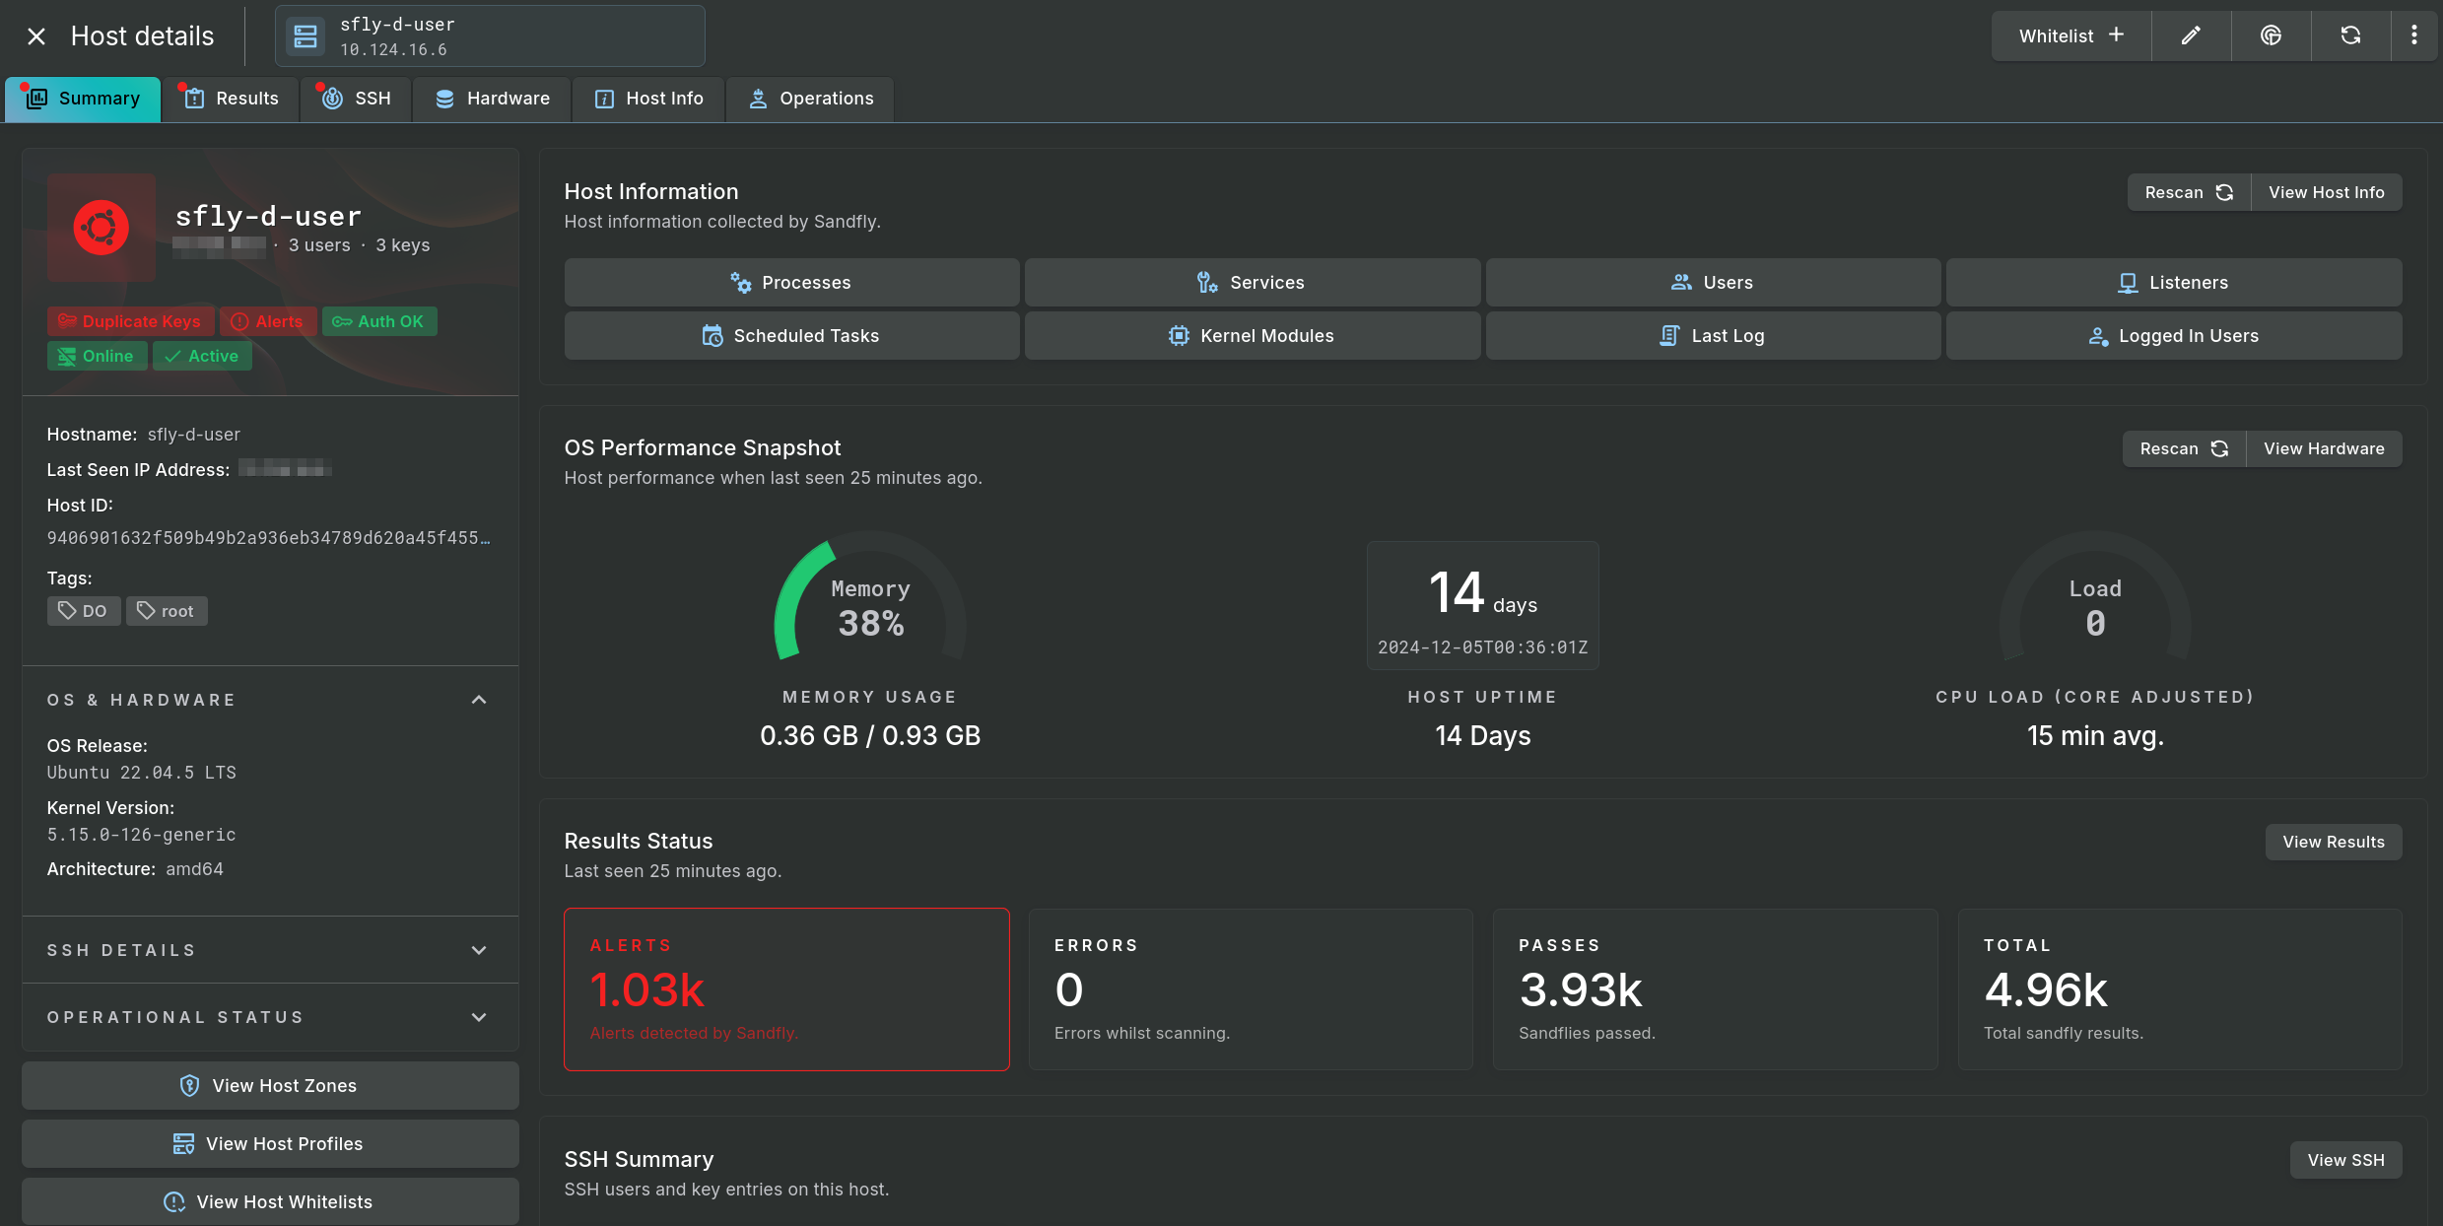Click the 3 users text
The image size is (2443, 1226).
pos(319,245)
